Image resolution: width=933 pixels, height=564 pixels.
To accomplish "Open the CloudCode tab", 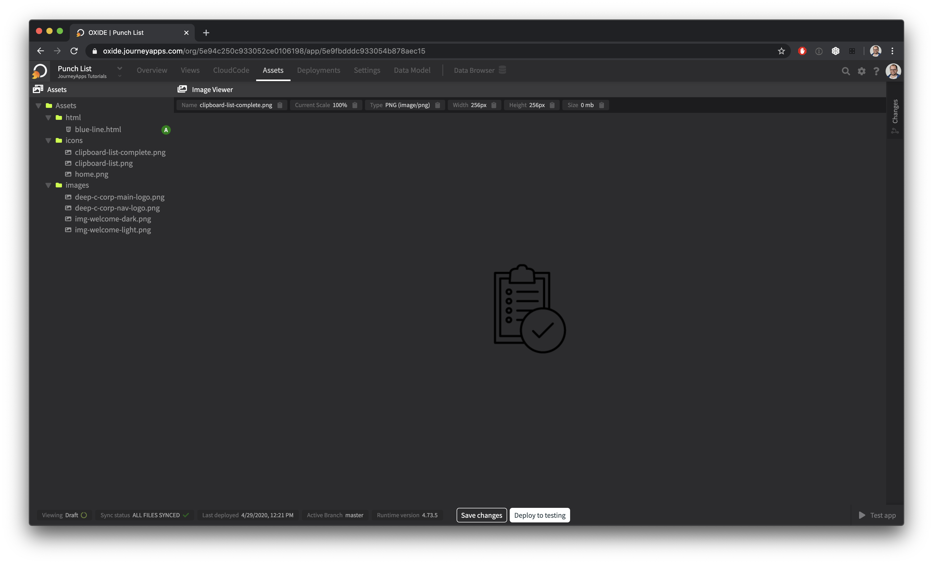I will (x=231, y=70).
